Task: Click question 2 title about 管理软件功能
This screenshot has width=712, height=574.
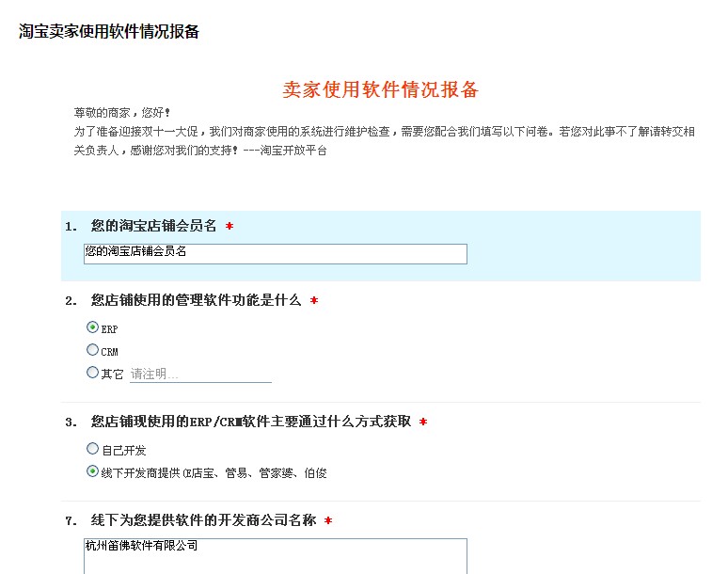Action: (x=196, y=300)
